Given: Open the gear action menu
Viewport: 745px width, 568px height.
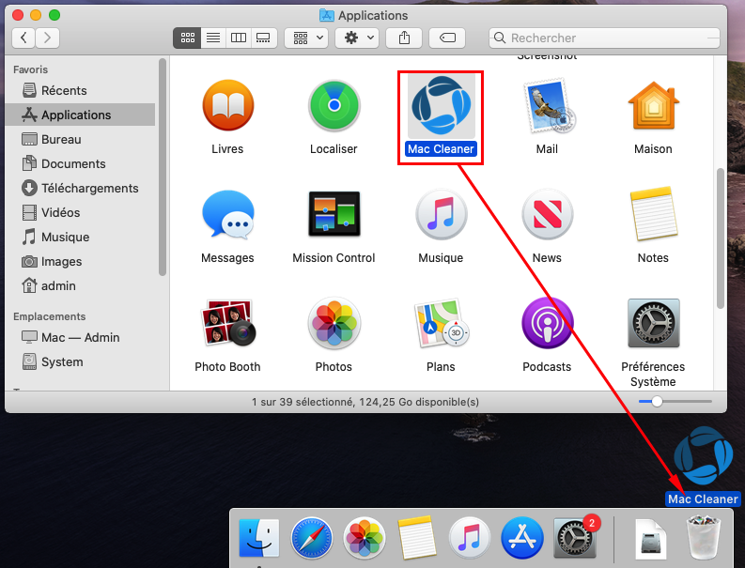Looking at the screenshot, I should [357, 38].
